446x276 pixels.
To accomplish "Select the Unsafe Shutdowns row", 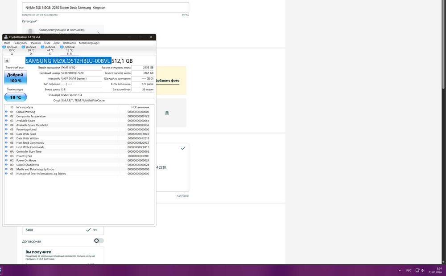I will point(79,165).
